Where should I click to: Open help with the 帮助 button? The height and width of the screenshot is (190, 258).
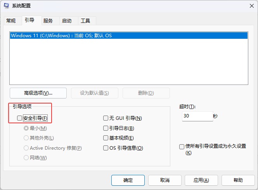coord(238,180)
